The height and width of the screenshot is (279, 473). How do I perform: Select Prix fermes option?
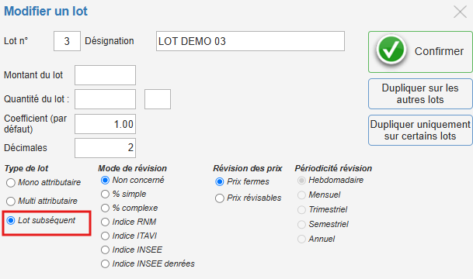[220, 182]
